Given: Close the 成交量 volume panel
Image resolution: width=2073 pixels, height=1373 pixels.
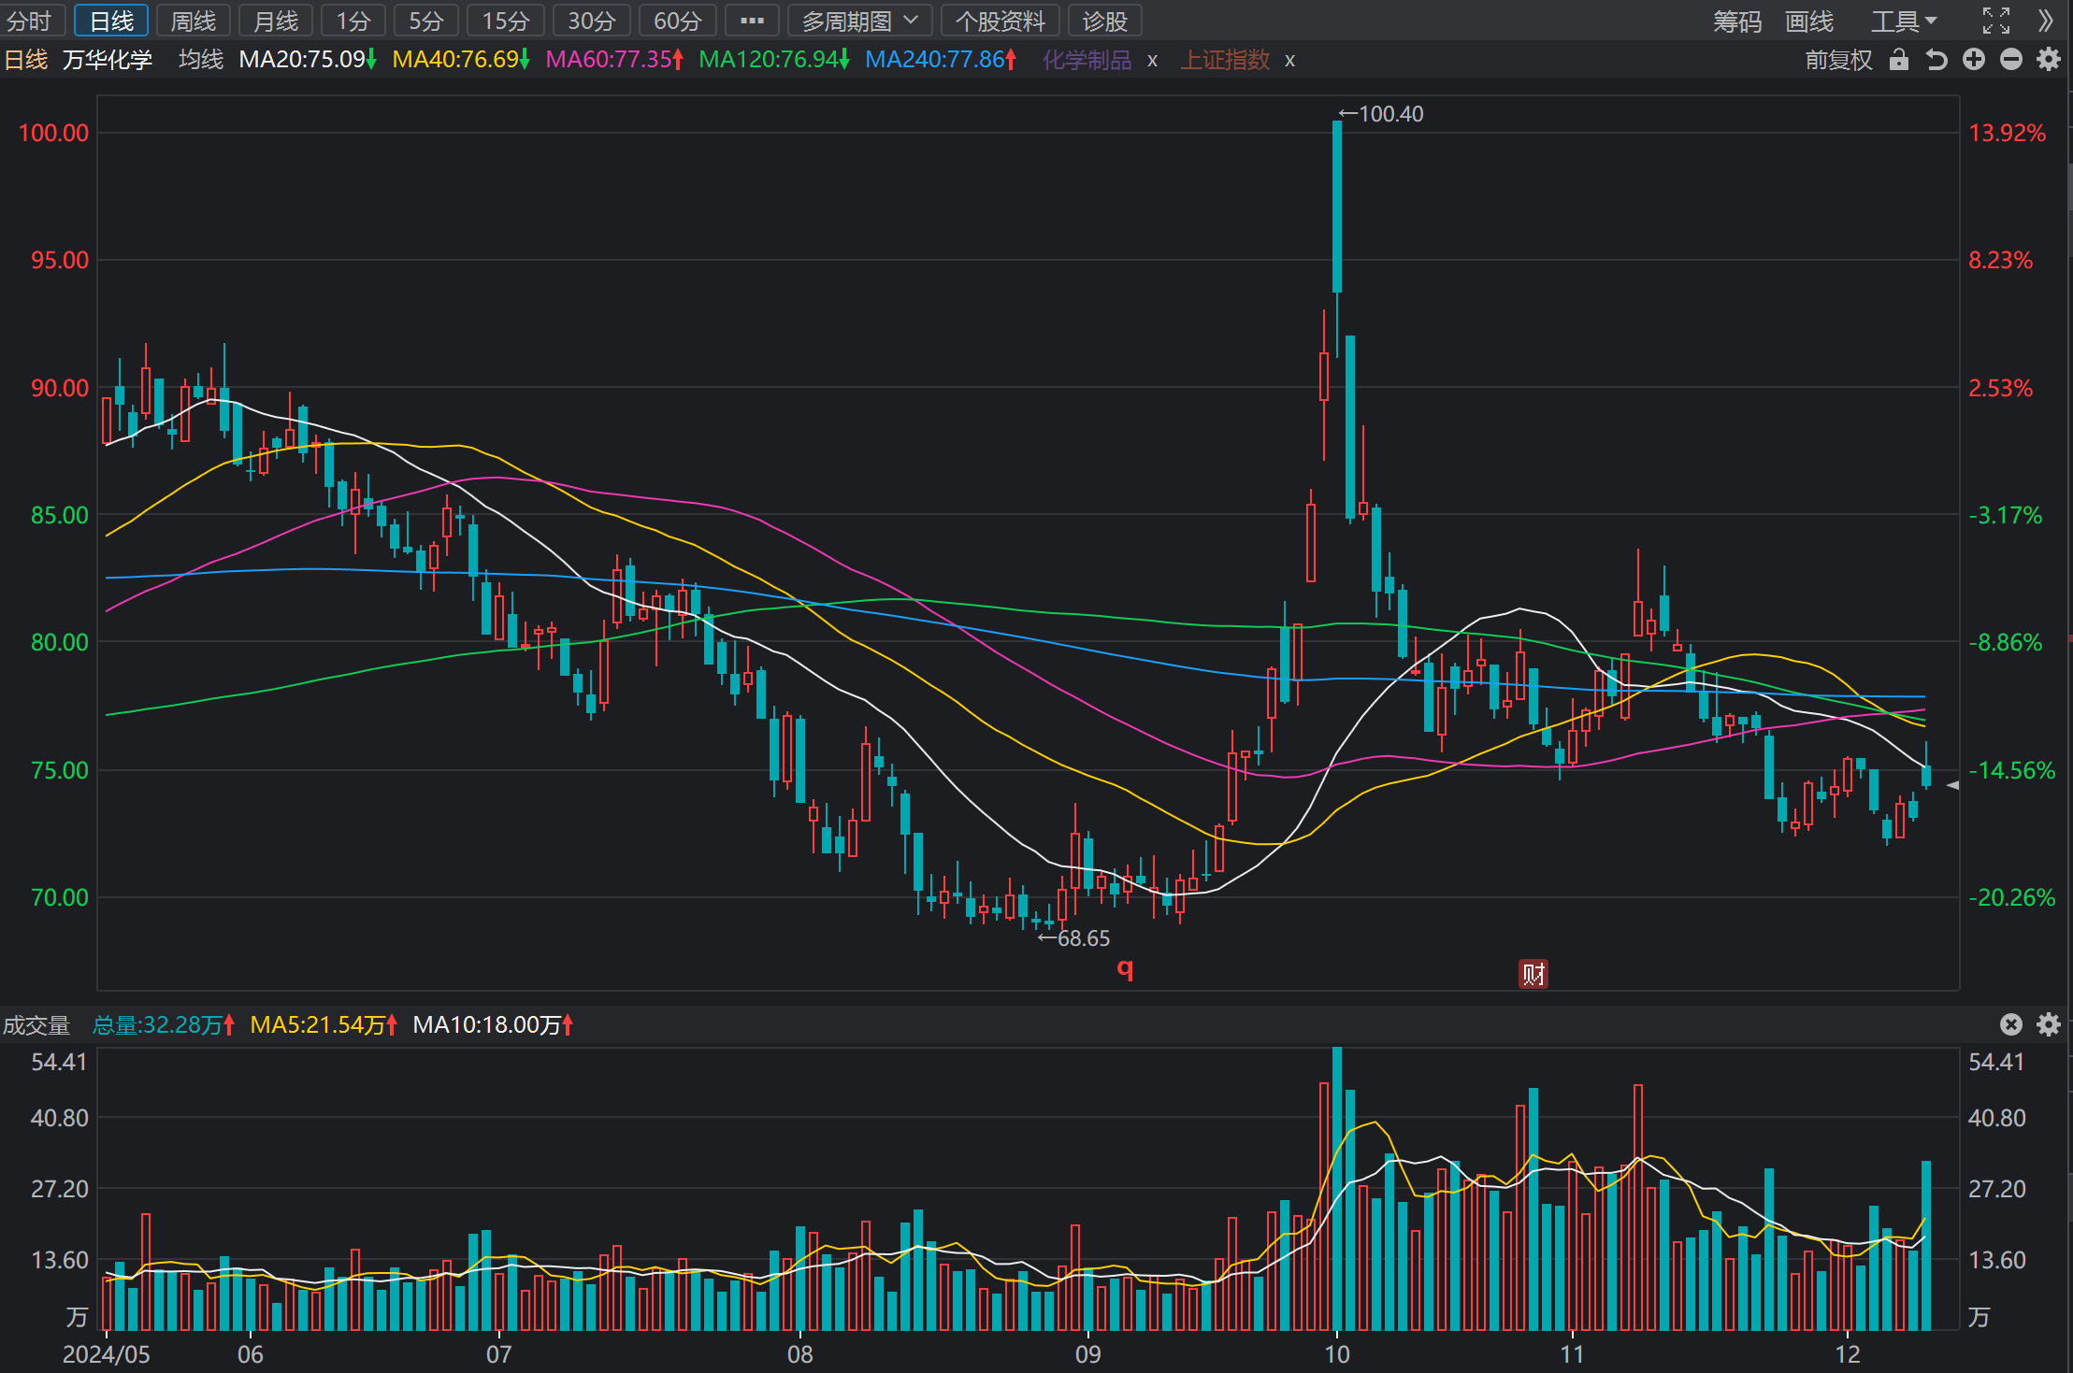Looking at the screenshot, I should click(x=2011, y=1024).
